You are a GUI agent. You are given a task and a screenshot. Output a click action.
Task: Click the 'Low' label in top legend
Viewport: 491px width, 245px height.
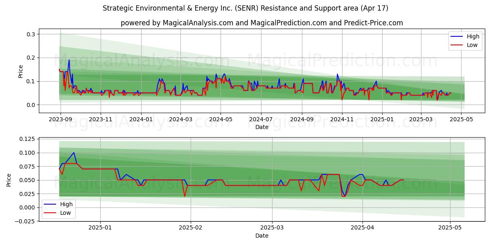472,45
